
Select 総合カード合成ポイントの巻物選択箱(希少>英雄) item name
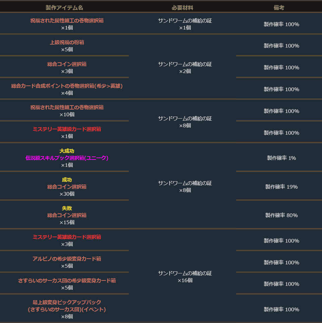pyautogui.click(x=67, y=86)
